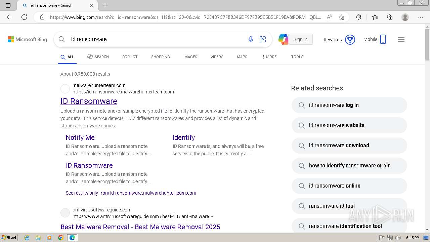Screen dimensions: 430x242
Task: Click the antivirussoftwareguide.com site favicon
Action: click(65, 213)
